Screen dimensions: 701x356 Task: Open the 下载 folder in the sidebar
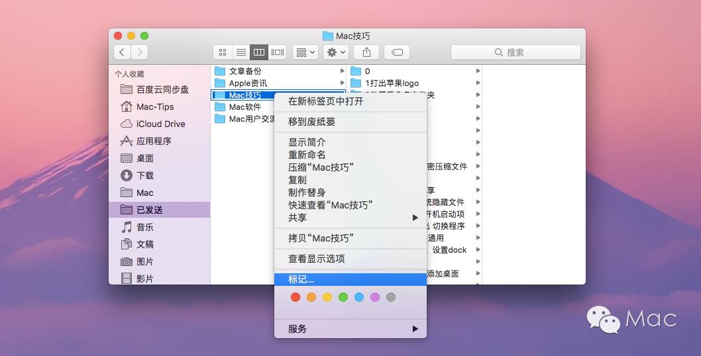pos(145,175)
